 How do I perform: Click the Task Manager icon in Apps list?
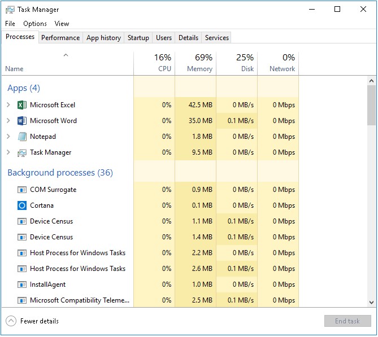(22, 153)
